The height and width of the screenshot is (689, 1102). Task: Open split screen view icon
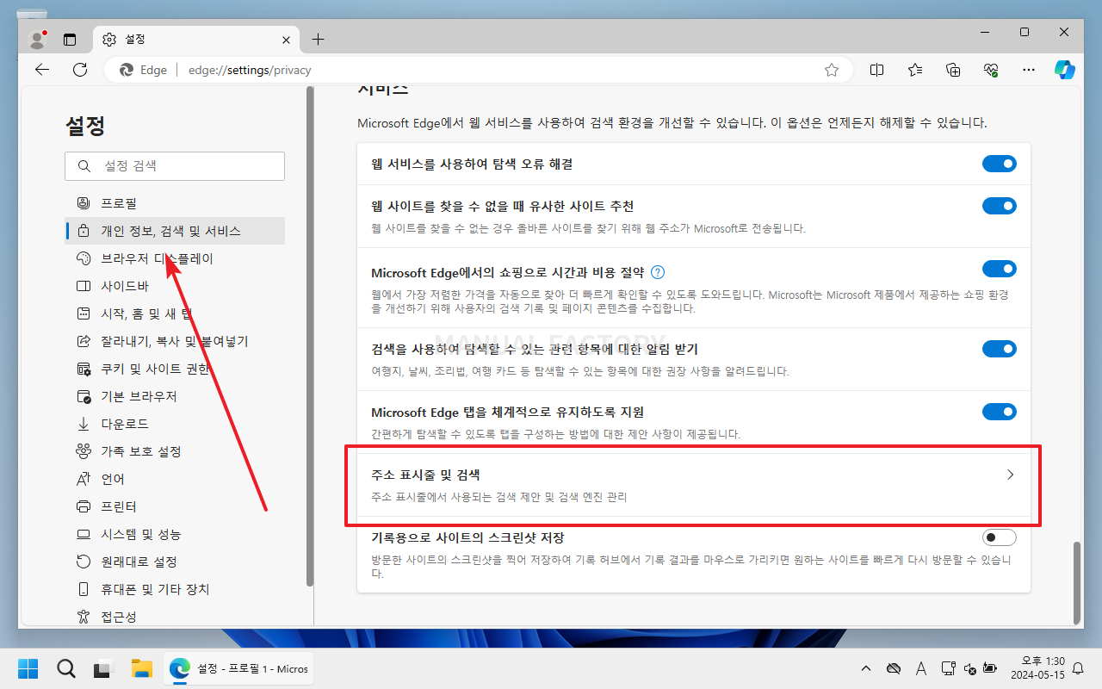(877, 70)
